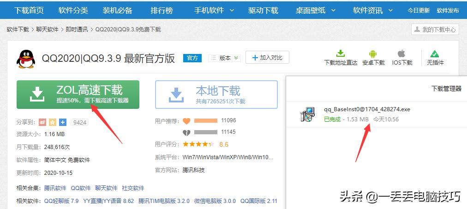Click the Win7/WinVista/WinXP platform text

click(228, 157)
